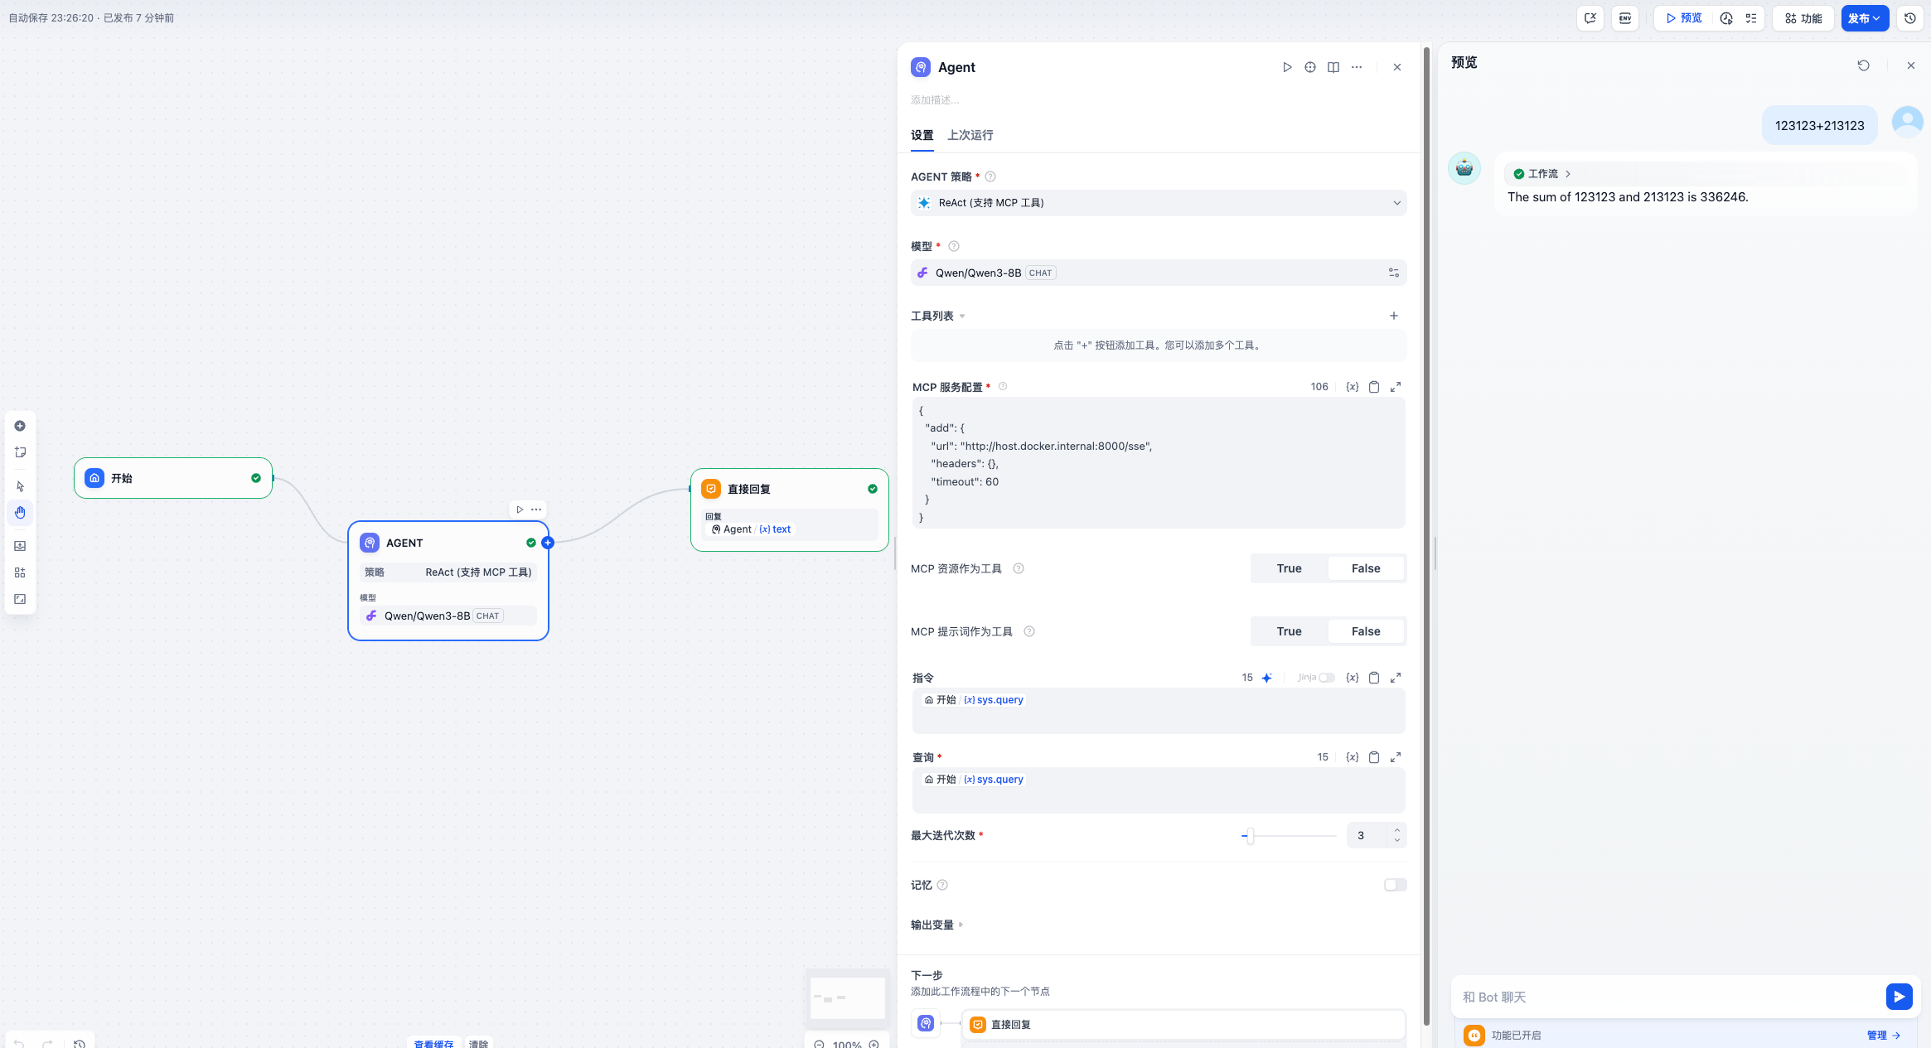Click the MCP 服务配置 JSON editor
Image resolution: width=1931 pixels, height=1048 pixels.
pyautogui.click(x=1159, y=463)
